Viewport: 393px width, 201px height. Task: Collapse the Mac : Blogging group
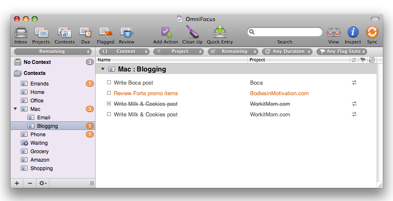click(102, 69)
